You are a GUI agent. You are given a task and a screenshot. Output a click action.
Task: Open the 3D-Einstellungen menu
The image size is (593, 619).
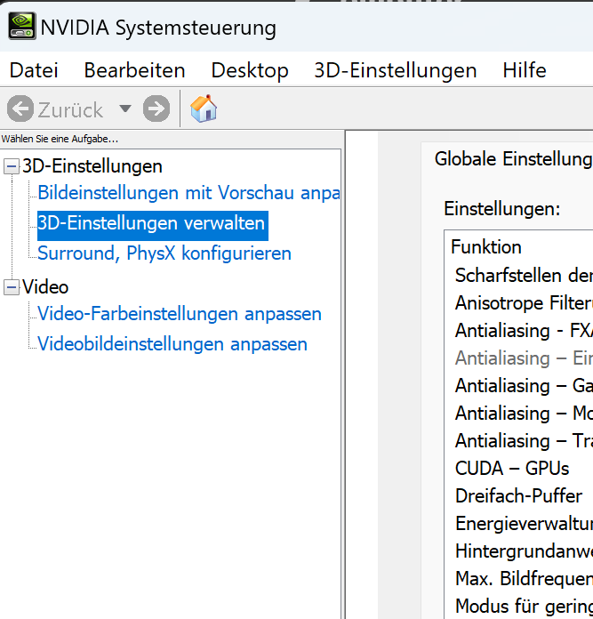pyautogui.click(x=396, y=70)
